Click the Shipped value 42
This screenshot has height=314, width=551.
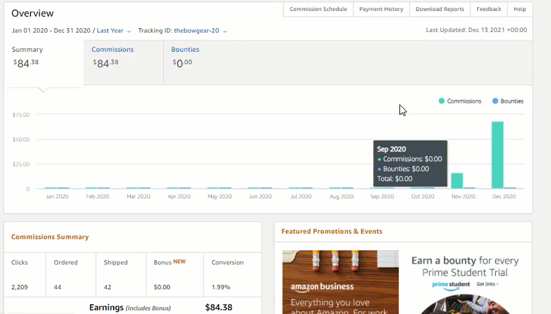point(108,287)
